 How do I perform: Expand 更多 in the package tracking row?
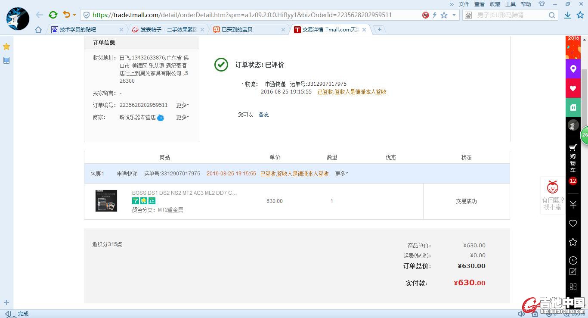(x=341, y=174)
